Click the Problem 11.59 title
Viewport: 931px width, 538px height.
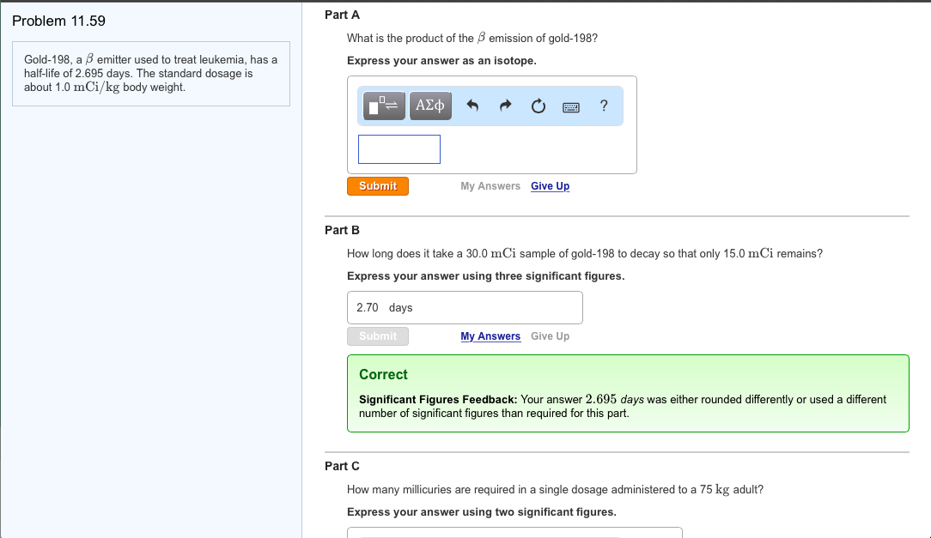[59, 21]
